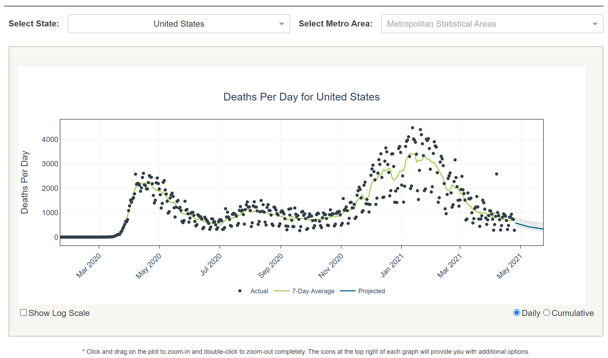
Task: Switch to the Cumulative radio button
Action: tap(546, 313)
